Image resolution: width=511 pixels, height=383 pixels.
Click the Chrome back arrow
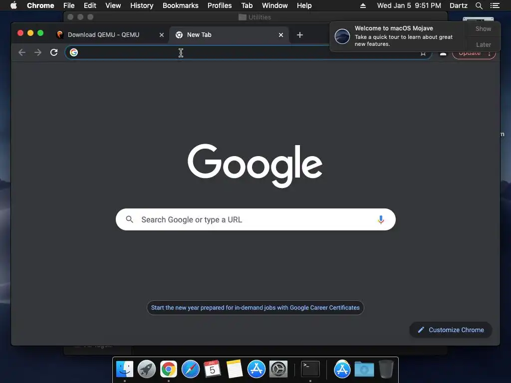point(22,52)
